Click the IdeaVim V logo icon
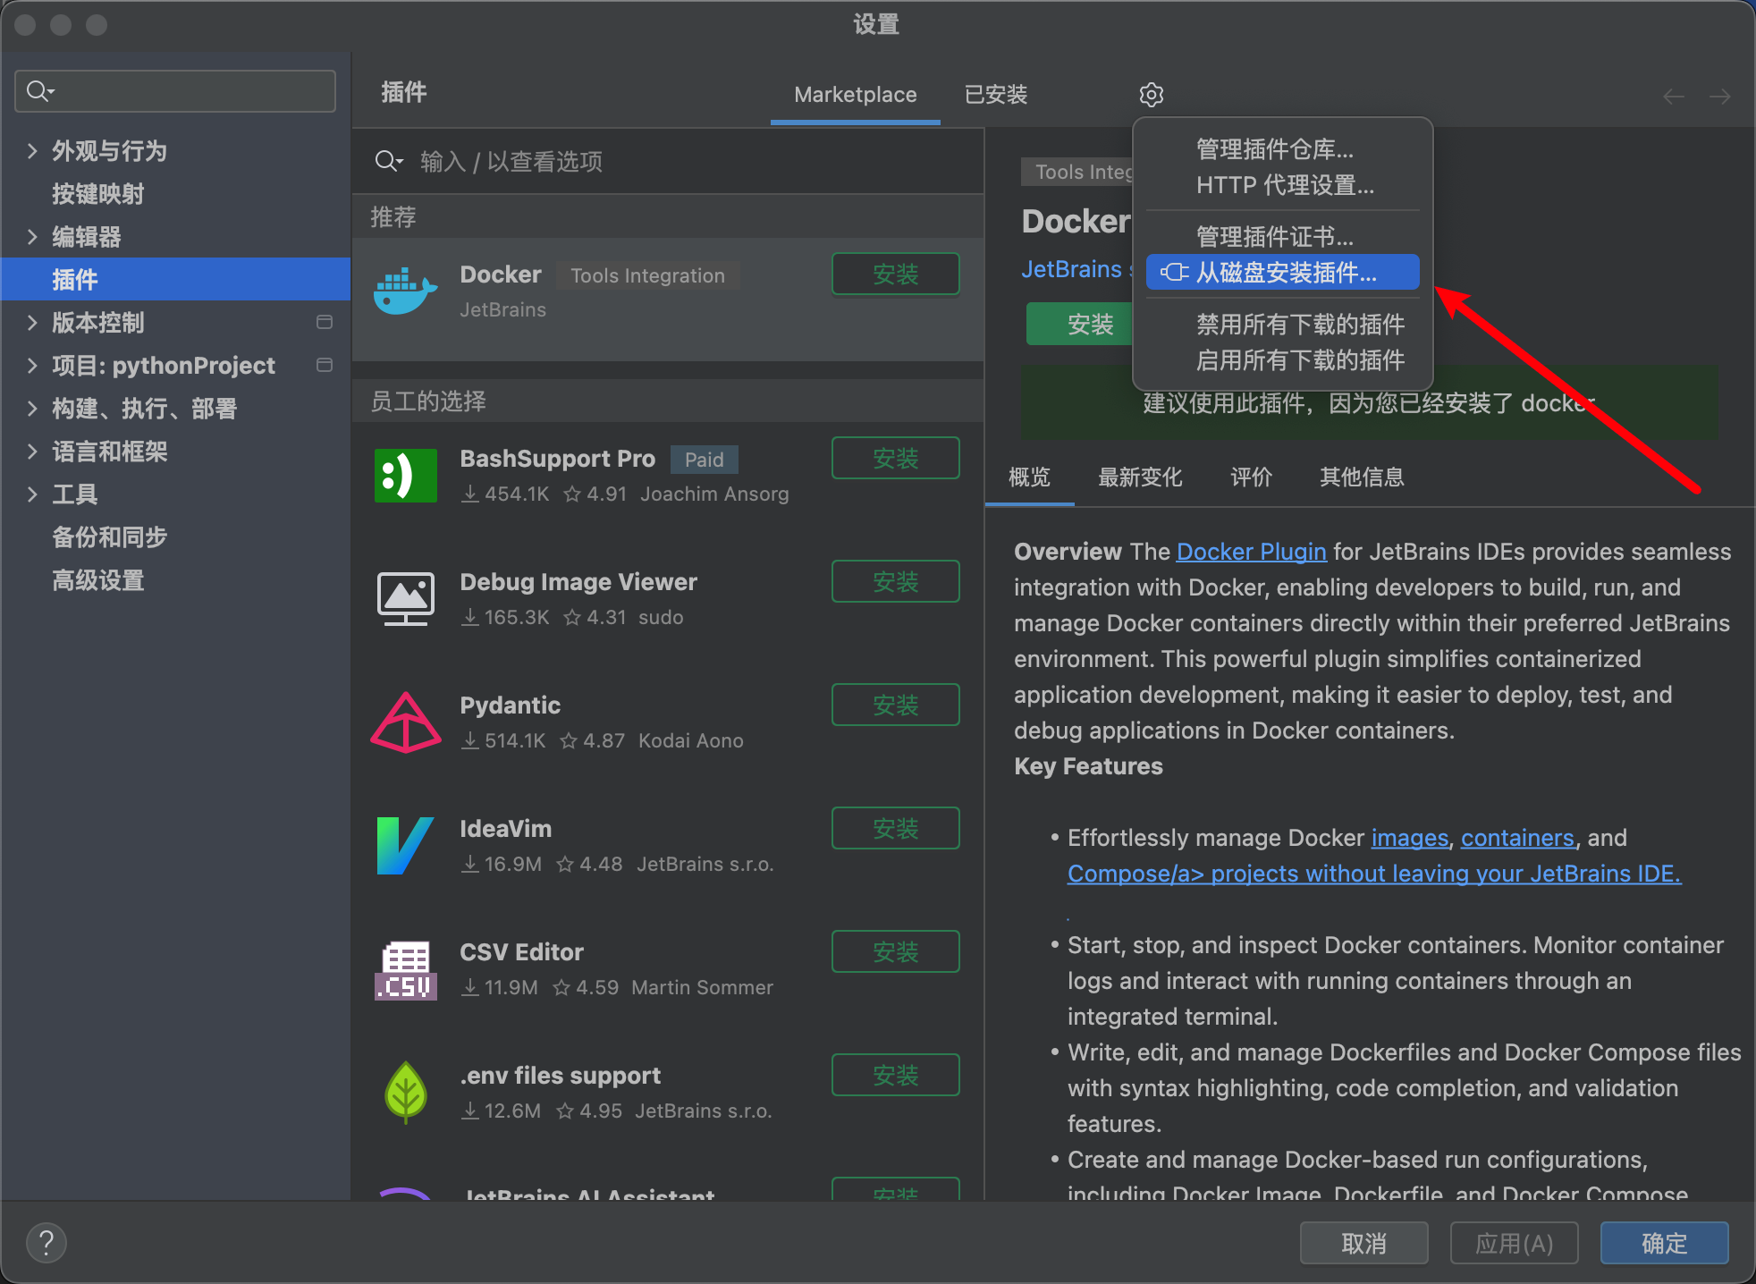Viewport: 1756px width, 1284px height. 405,846
